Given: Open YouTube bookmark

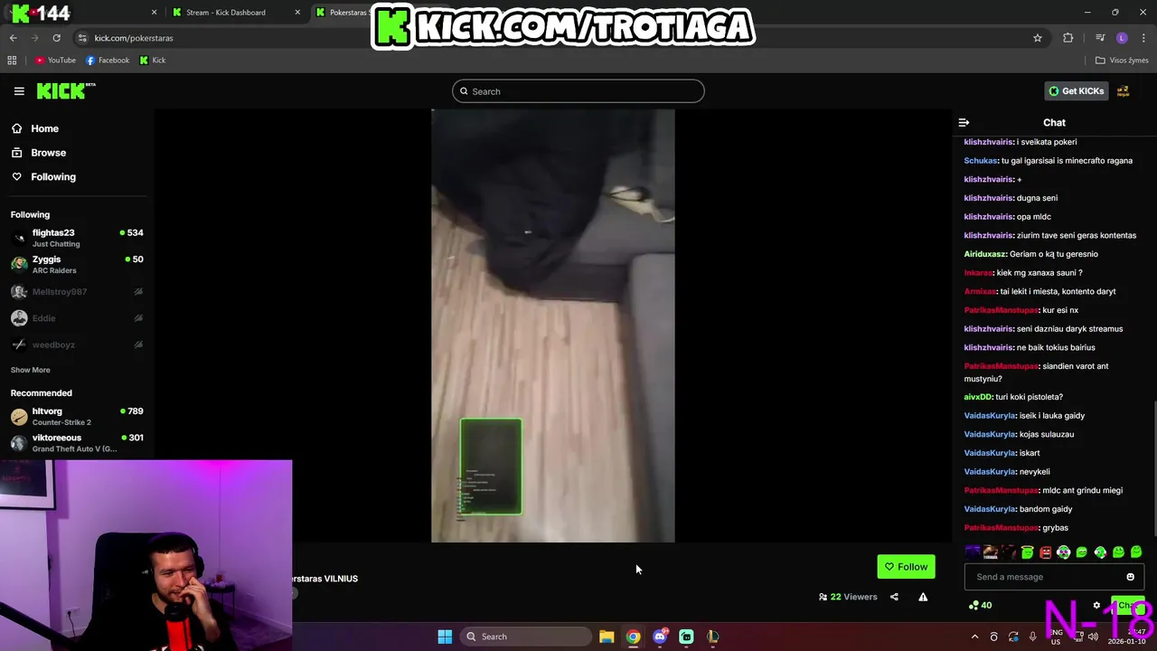Looking at the screenshot, I should click(55, 61).
